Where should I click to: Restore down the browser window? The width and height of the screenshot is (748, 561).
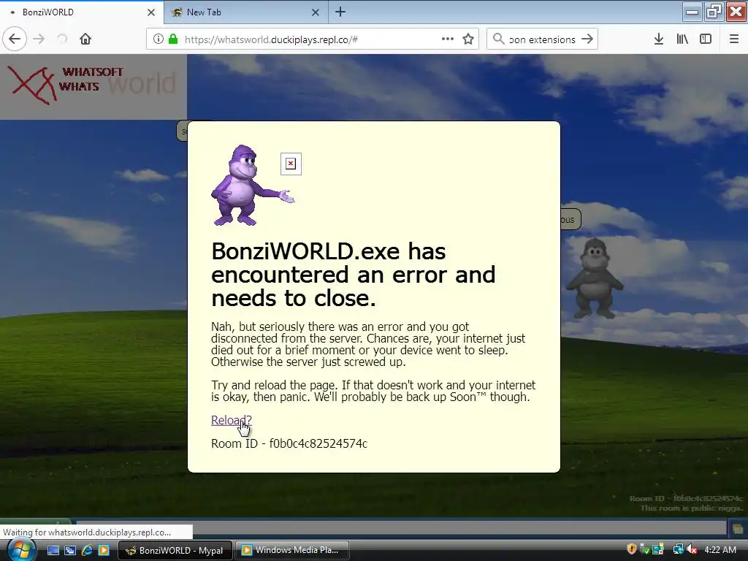pos(714,12)
